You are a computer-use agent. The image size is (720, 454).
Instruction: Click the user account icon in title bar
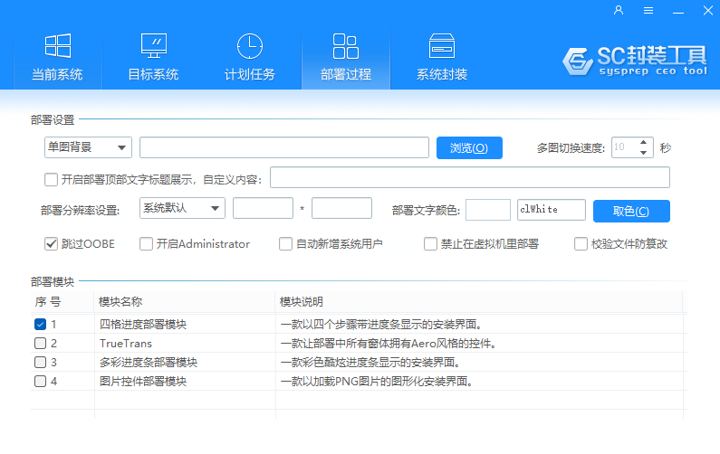pos(619,11)
